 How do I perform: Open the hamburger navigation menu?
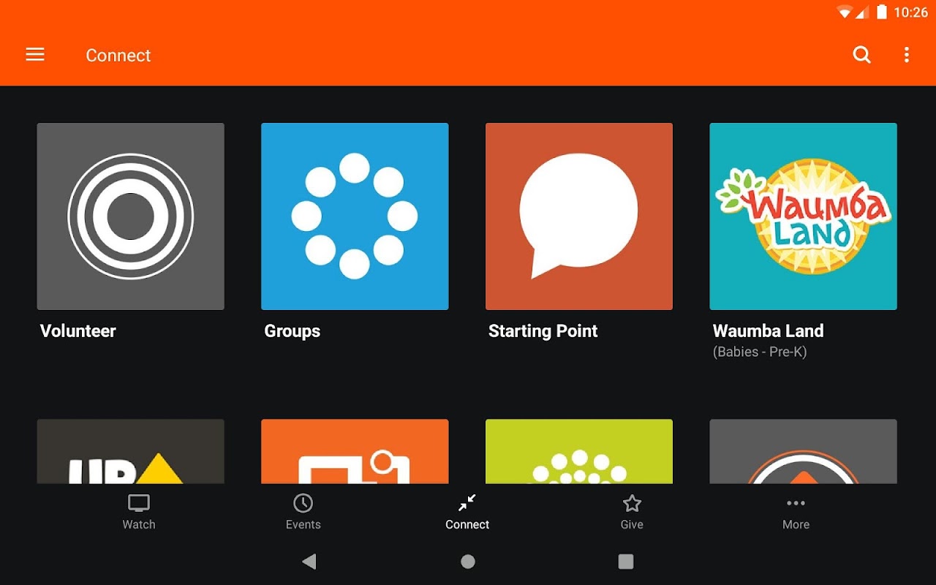[35, 55]
